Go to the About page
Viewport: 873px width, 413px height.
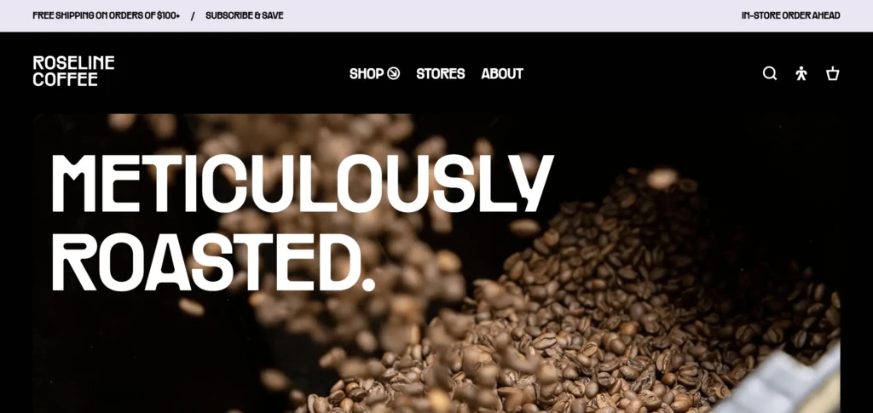click(x=502, y=73)
